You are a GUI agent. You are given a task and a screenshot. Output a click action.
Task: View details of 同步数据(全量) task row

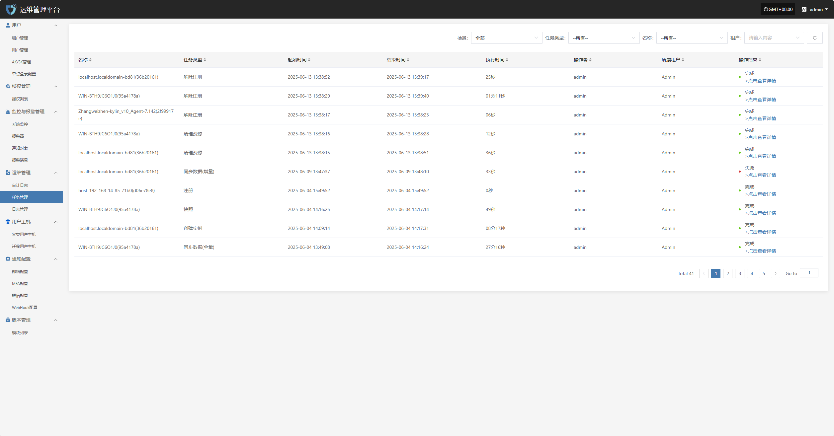pos(761,251)
